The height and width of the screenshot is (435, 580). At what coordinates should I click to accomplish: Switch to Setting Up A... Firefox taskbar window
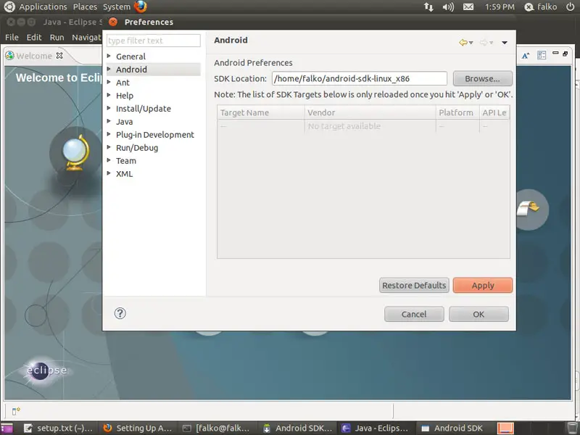click(138, 428)
